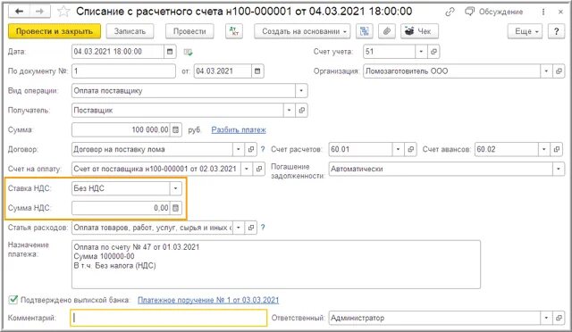Save document using Записать
The height and width of the screenshot is (332, 572).
(130, 31)
